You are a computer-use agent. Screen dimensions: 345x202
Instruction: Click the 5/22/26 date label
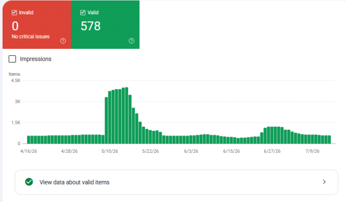150,151
